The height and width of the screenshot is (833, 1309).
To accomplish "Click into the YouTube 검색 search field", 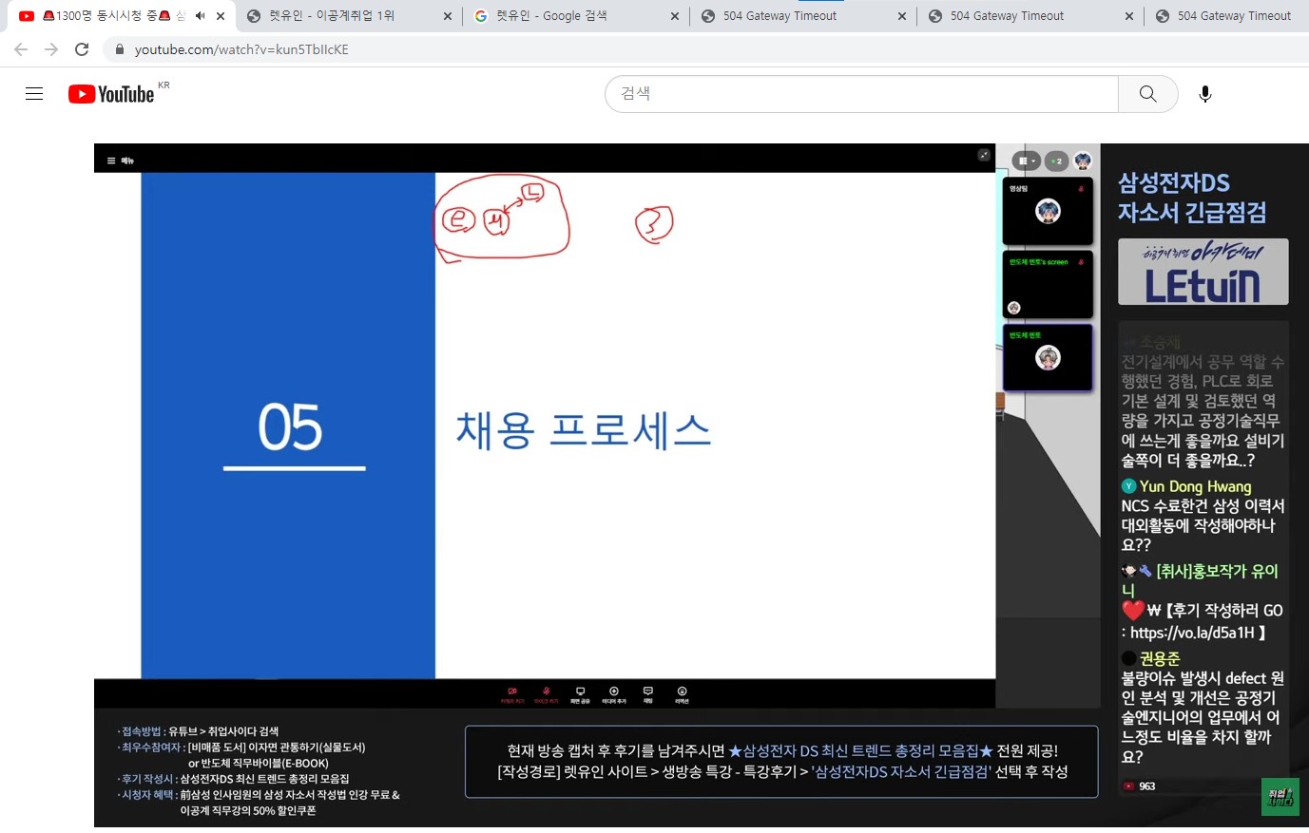I will 860,94.
